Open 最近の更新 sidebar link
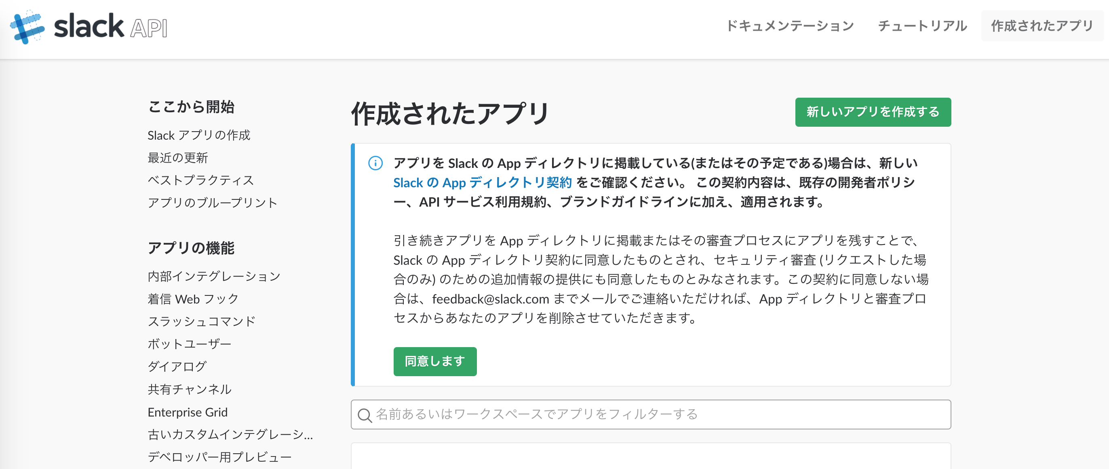The width and height of the screenshot is (1109, 469). (x=178, y=158)
